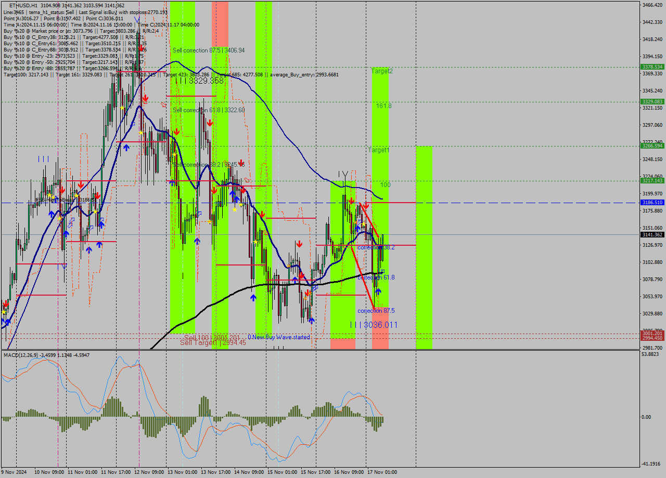
Task: Select the Target1 label on the chart
Action: [379, 150]
